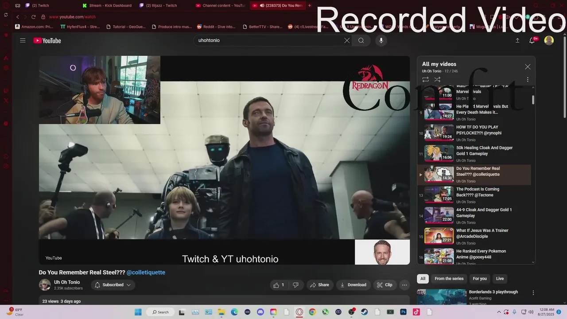The image size is (567, 319).
Task: Show hidden system tray icons chevron
Action: point(499,312)
